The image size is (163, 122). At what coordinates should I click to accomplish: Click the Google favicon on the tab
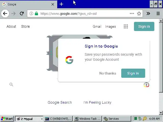tap(4, 4)
